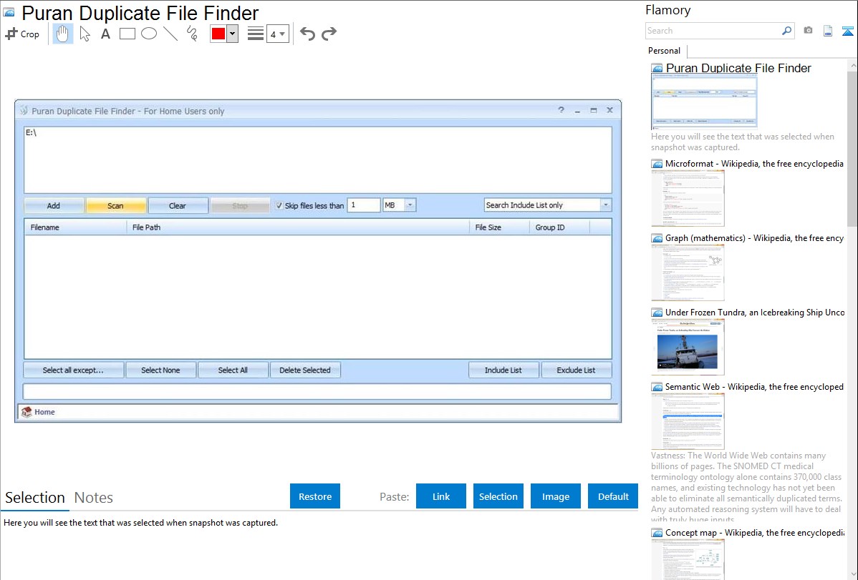Click the line thickness icon
Image resolution: width=858 pixels, height=580 pixels.
pyautogui.click(x=255, y=34)
